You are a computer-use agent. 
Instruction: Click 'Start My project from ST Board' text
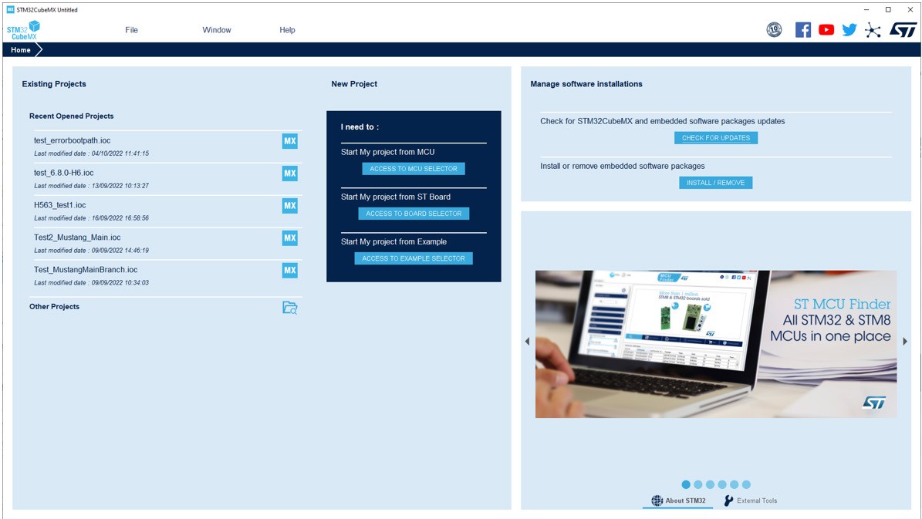coord(396,197)
